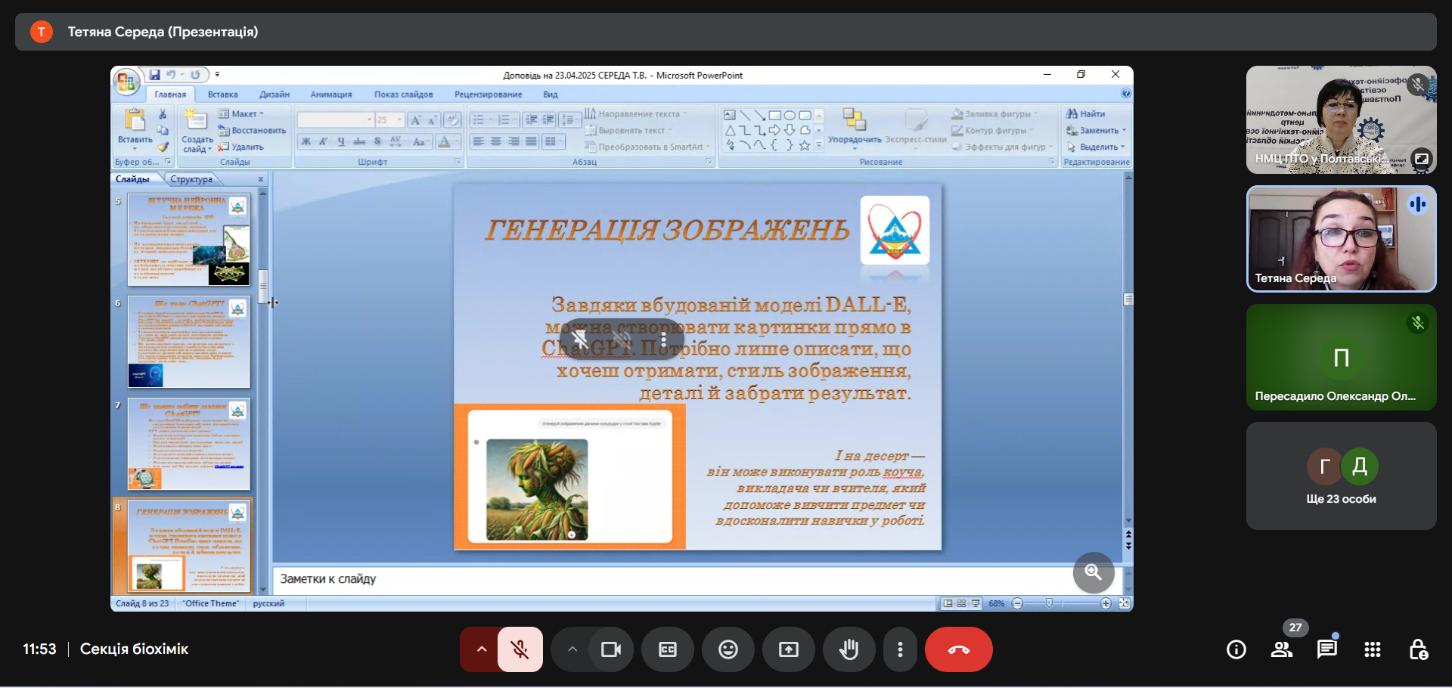Open host controls lock icon
Image resolution: width=1452 pixels, height=688 pixels.
[1418, 649]
